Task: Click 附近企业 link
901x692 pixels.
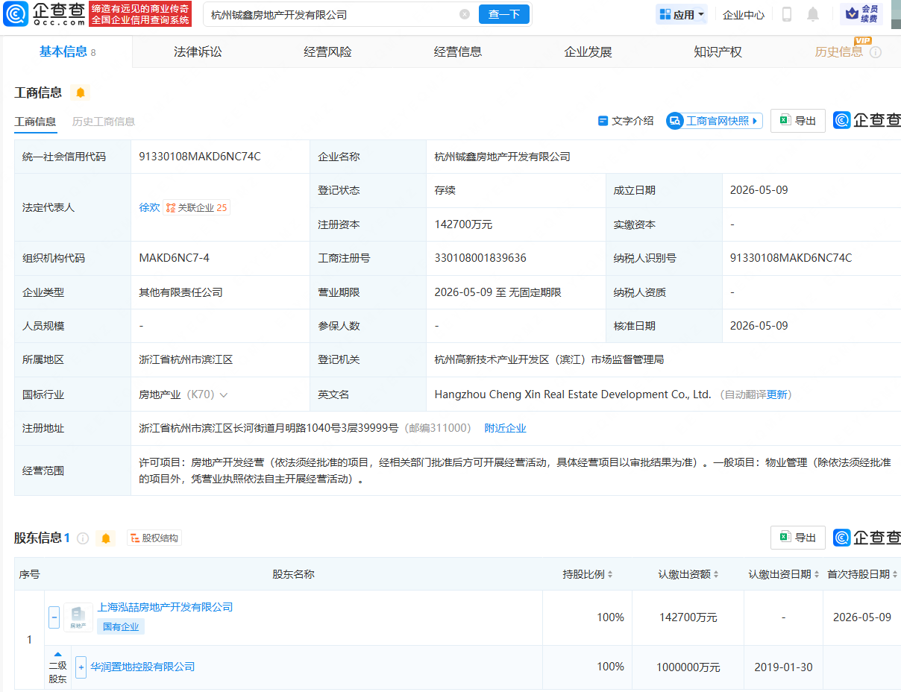Action: 505,428
